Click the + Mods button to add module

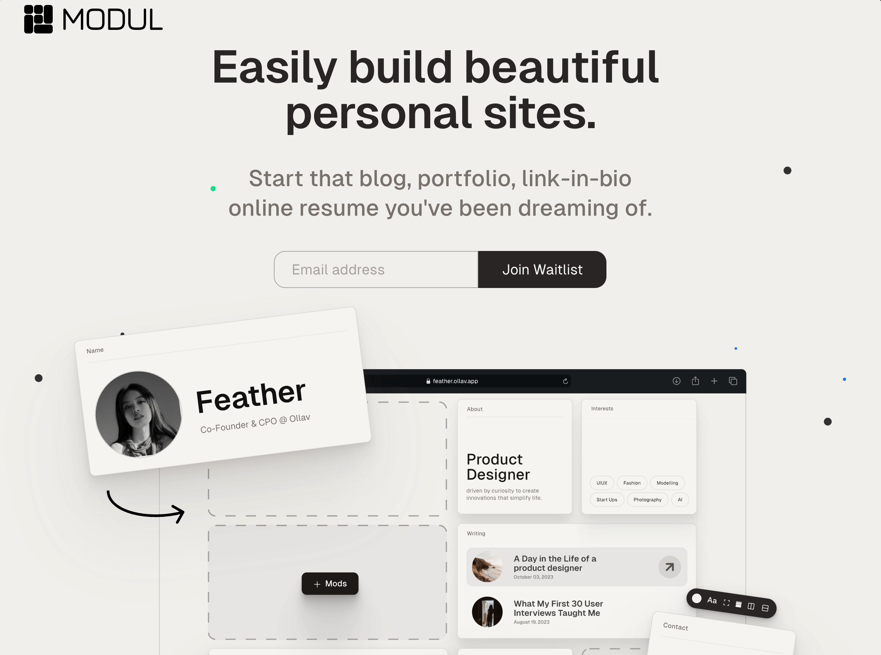point(330,583)
